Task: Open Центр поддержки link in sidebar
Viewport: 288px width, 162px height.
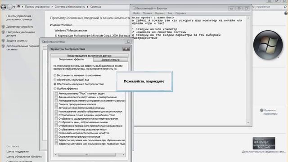Action: tap(18, 152)
